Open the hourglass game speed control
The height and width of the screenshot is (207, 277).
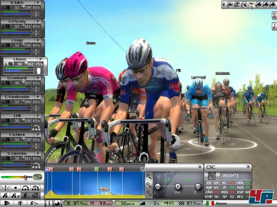(x=274, y=16)
